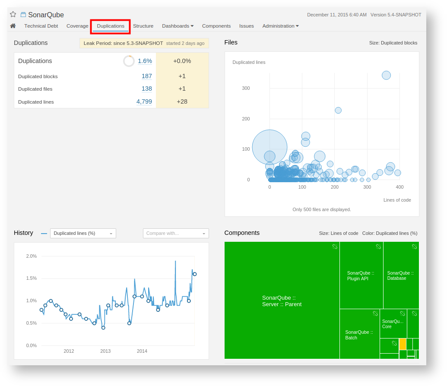447x386 pixels.
Task: Click the duplications donut chart icon
Action: click(x=129, y=61)
